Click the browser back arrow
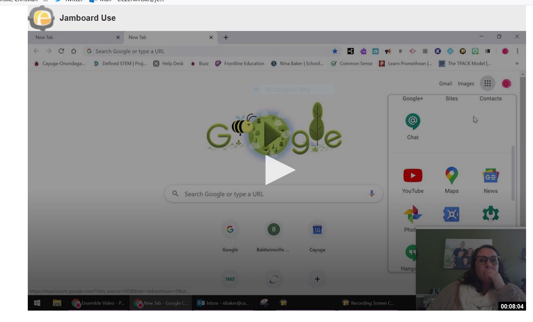The image size is (533, 322). (x=36, y=51)
